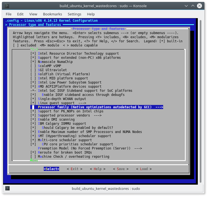
Task: Select Intel SoC IOSF Sideband support row
Action: point(81,91)
